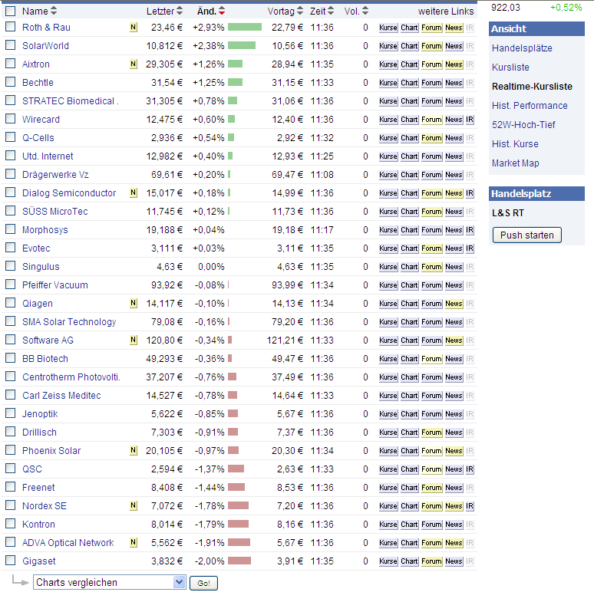Check the box for Centrotherm Photovolti.

(x=11, y=377)
